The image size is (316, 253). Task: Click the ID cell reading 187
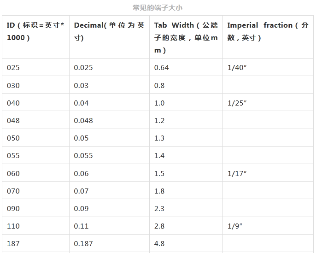click(x=13, y=244)
